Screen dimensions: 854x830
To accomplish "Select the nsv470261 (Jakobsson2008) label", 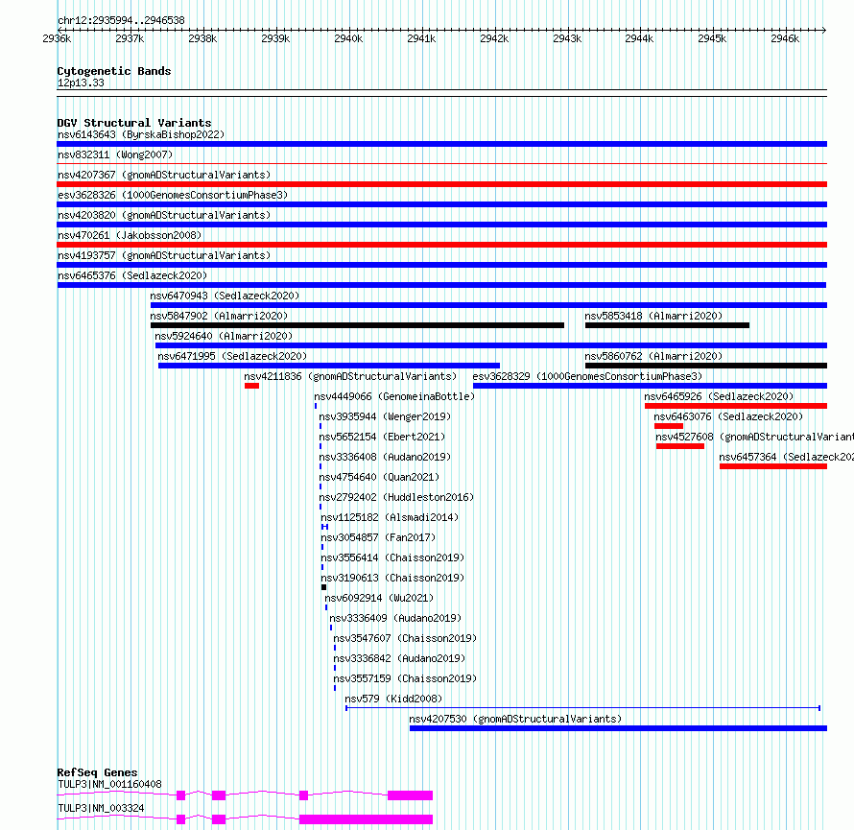I will tap(130, 235).
